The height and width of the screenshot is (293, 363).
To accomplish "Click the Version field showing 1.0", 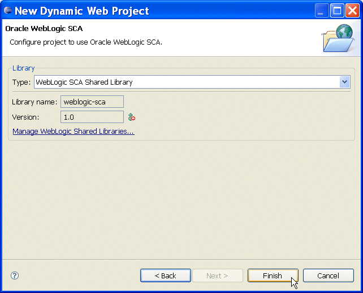I will [x=92, y=117].
